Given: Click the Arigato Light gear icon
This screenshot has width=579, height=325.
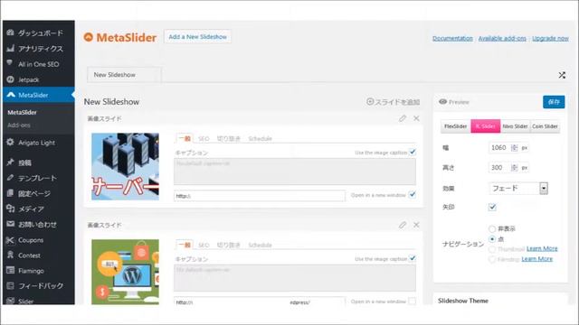Looking at the screenshot, I should [10, 143].
